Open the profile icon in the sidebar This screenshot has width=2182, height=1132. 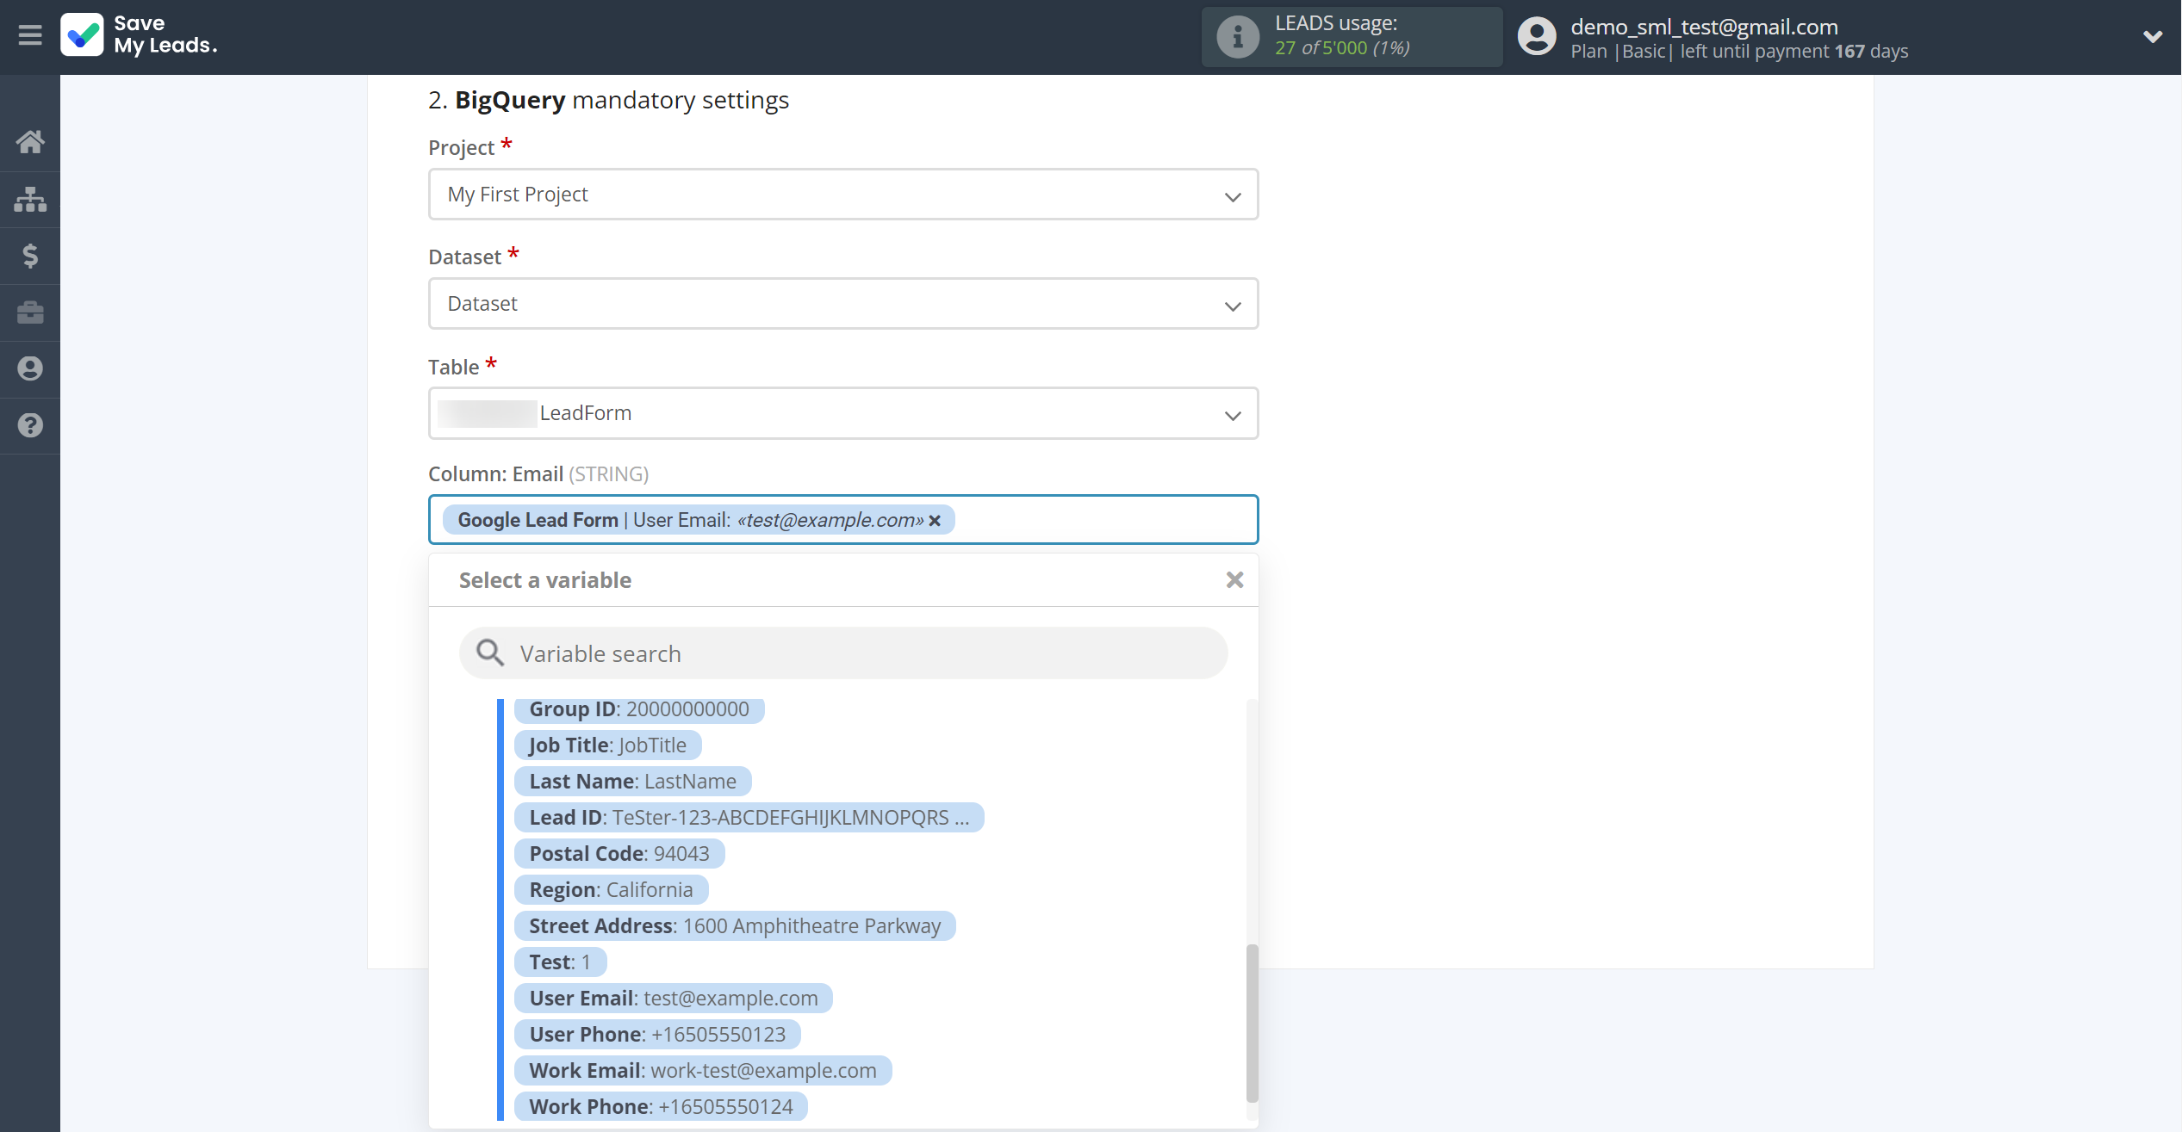tap(30, 368)
